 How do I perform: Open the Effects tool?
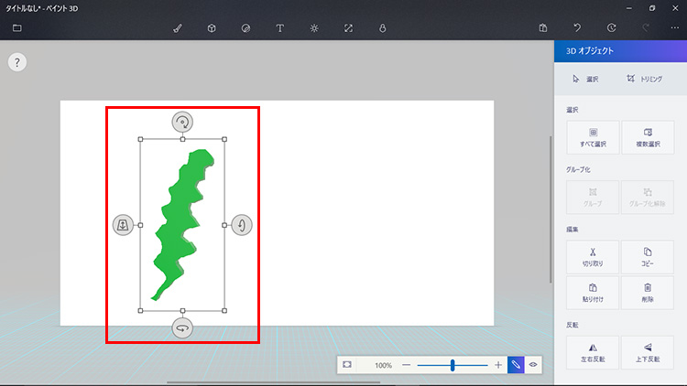[x=313, y=27]
